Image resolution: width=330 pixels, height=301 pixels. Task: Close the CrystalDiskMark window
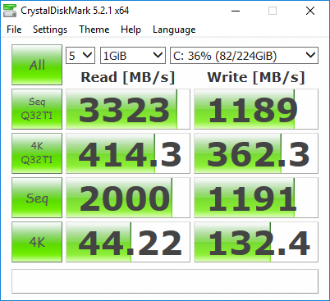310,11
